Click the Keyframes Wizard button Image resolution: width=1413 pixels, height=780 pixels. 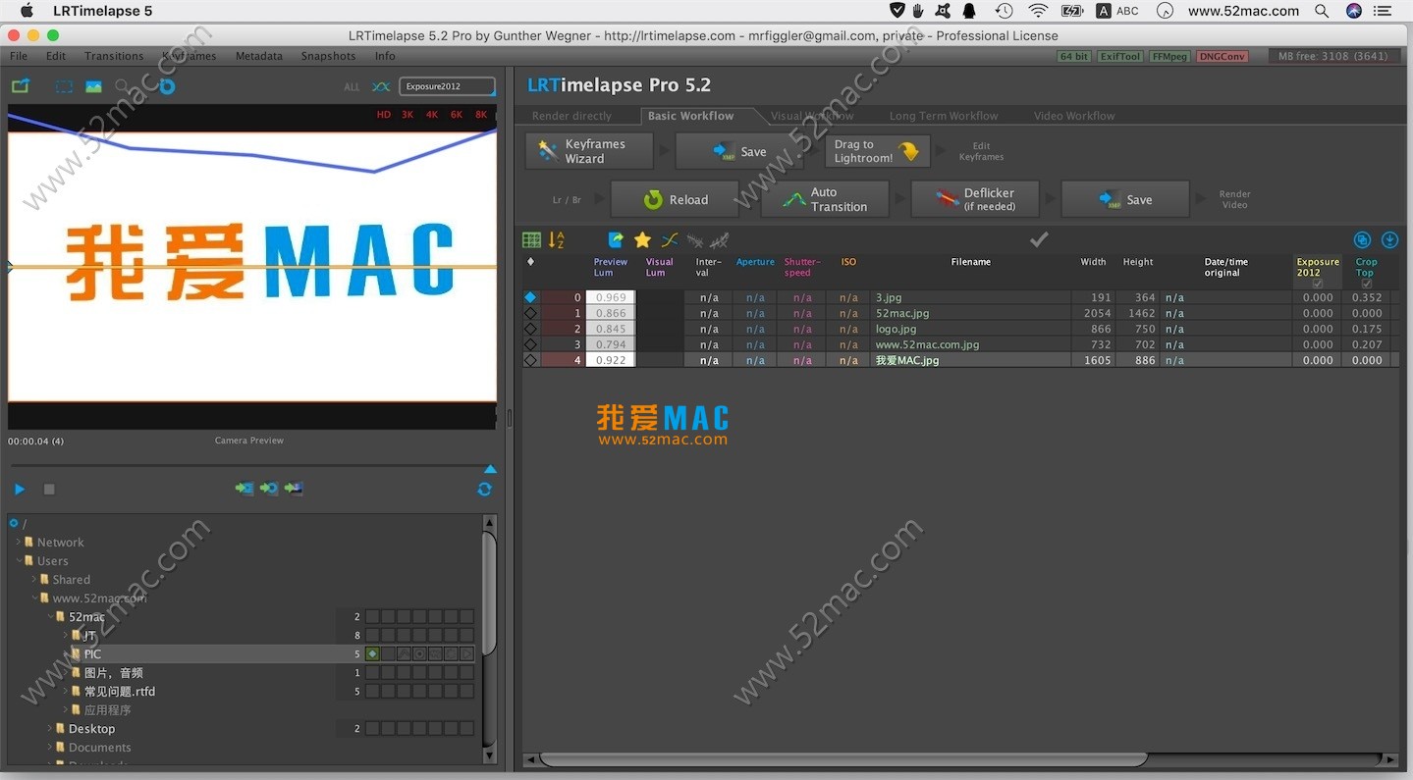coord(589,151)
